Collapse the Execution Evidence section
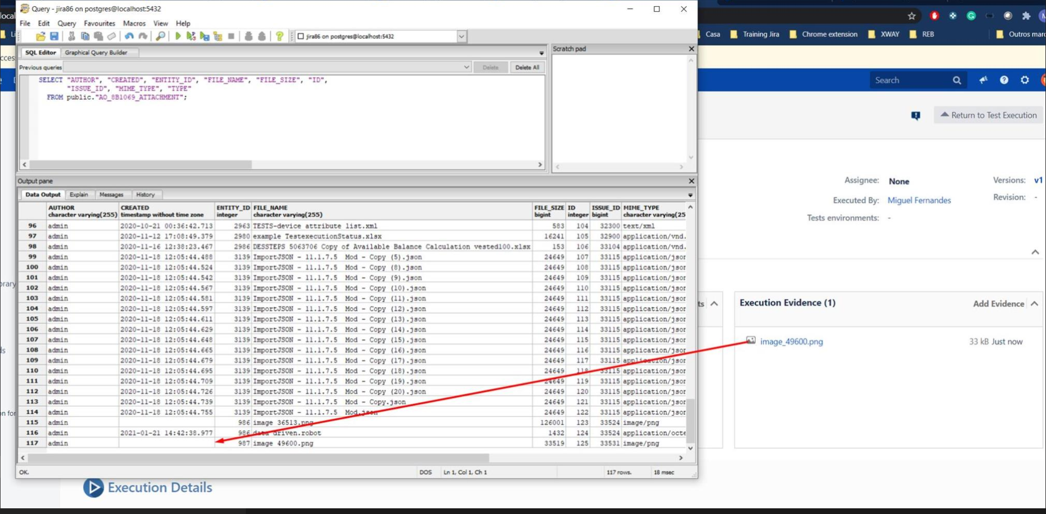The height and width of the screenshot is (514, 1046). 1035,303
